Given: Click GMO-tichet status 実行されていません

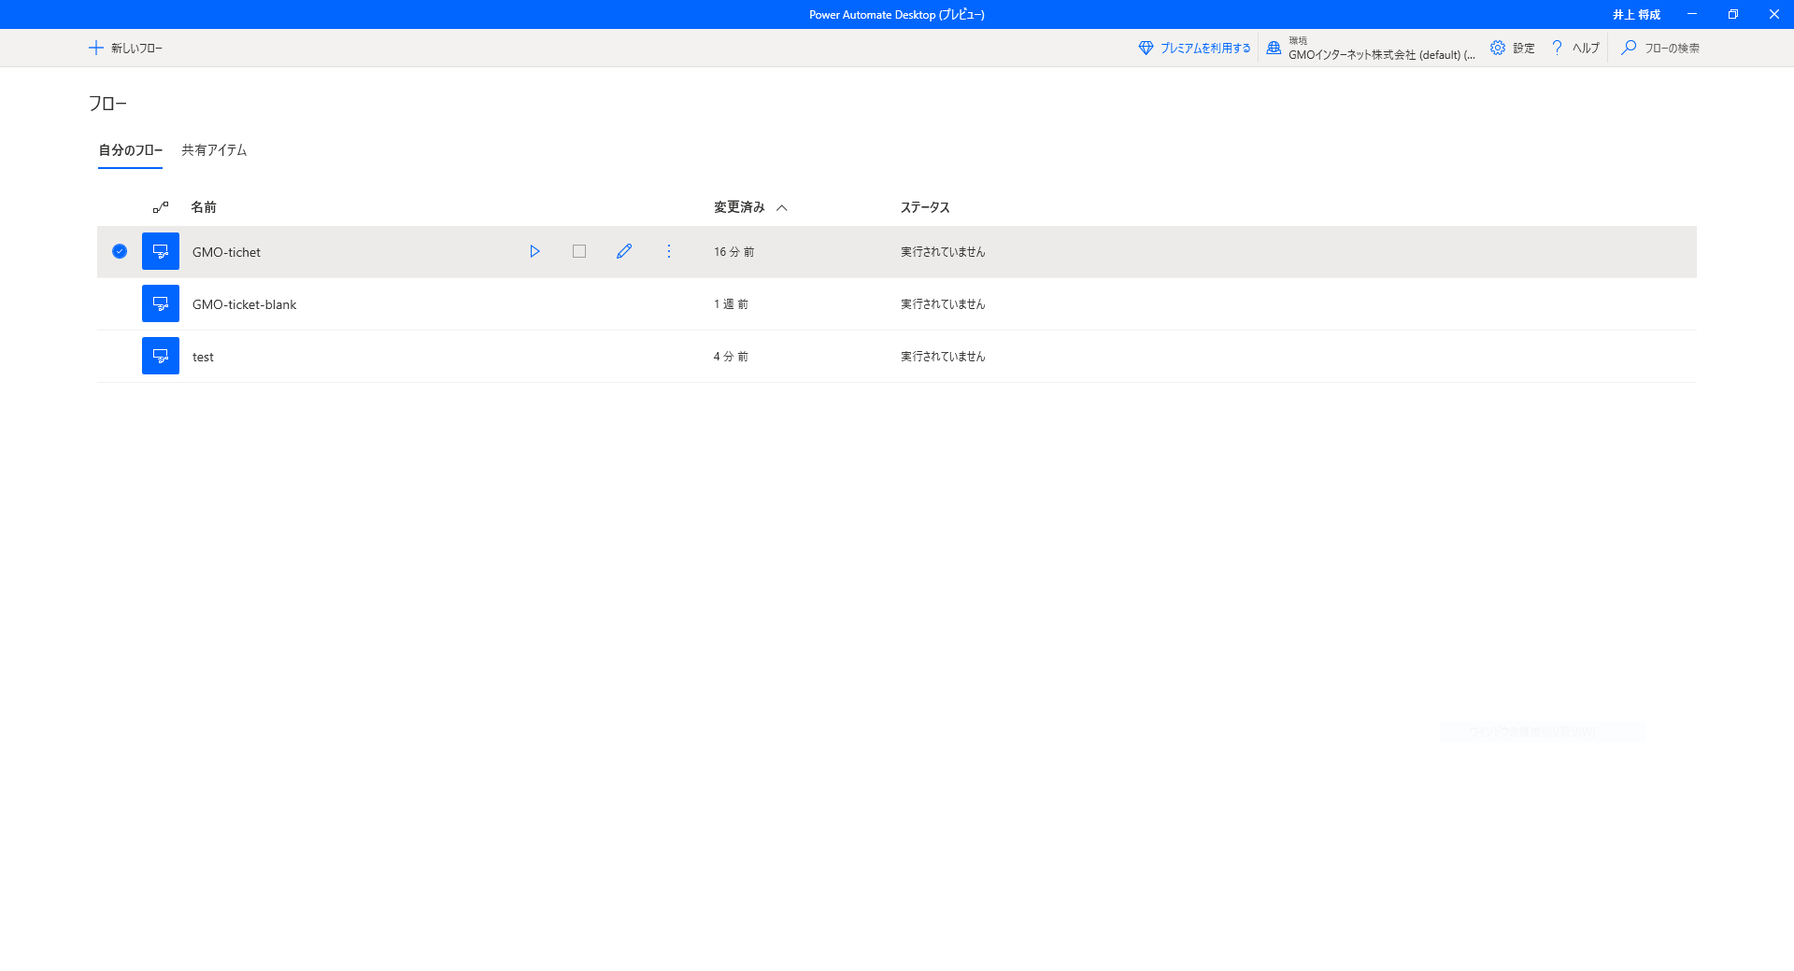Looking at the screenshot, I should click(x=943, y=252).
